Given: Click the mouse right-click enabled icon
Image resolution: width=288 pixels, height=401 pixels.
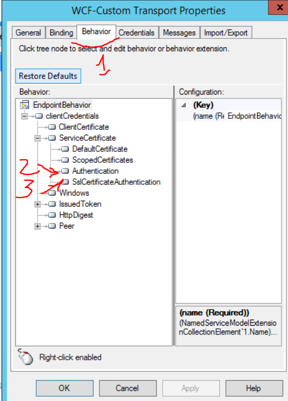Looking at the screenshot, I should point(25,356).
